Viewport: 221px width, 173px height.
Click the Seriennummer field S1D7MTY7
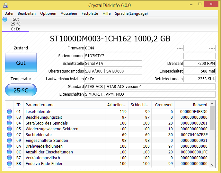click(x=113, y=56)
